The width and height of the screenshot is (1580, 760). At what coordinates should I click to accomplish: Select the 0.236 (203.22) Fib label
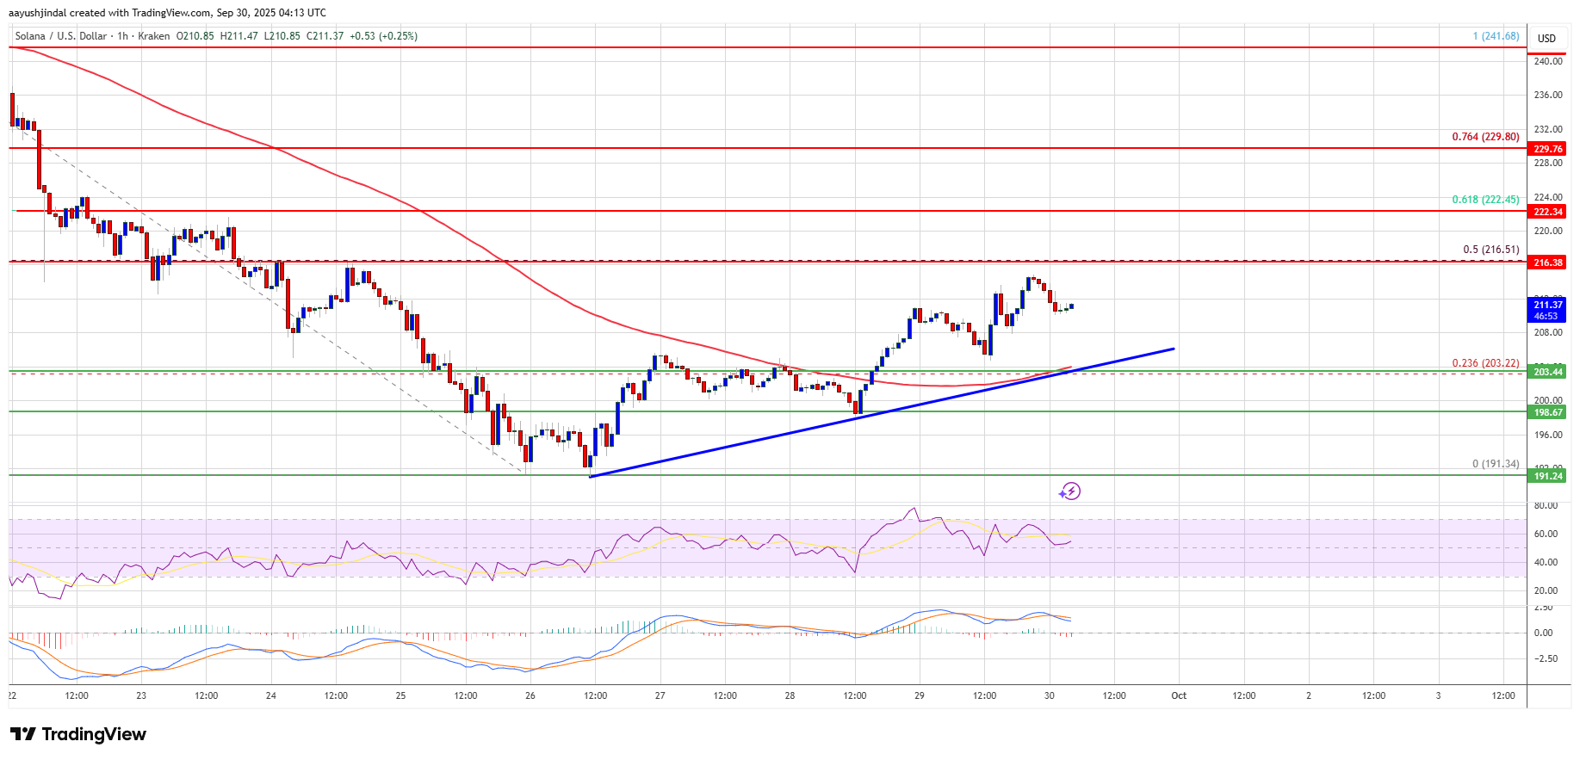point(1485,363)
